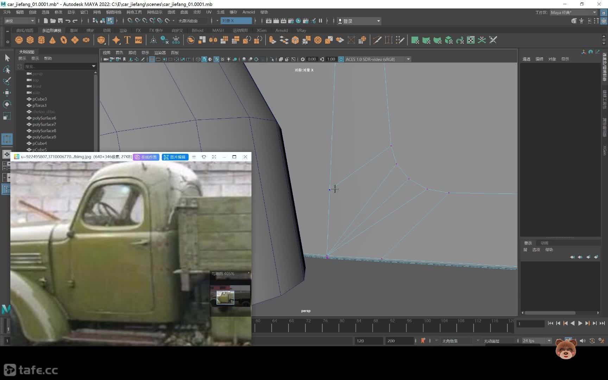Open the Mesh Tools menu
This screenshot has height=380, width=608.
pos(134,12)
